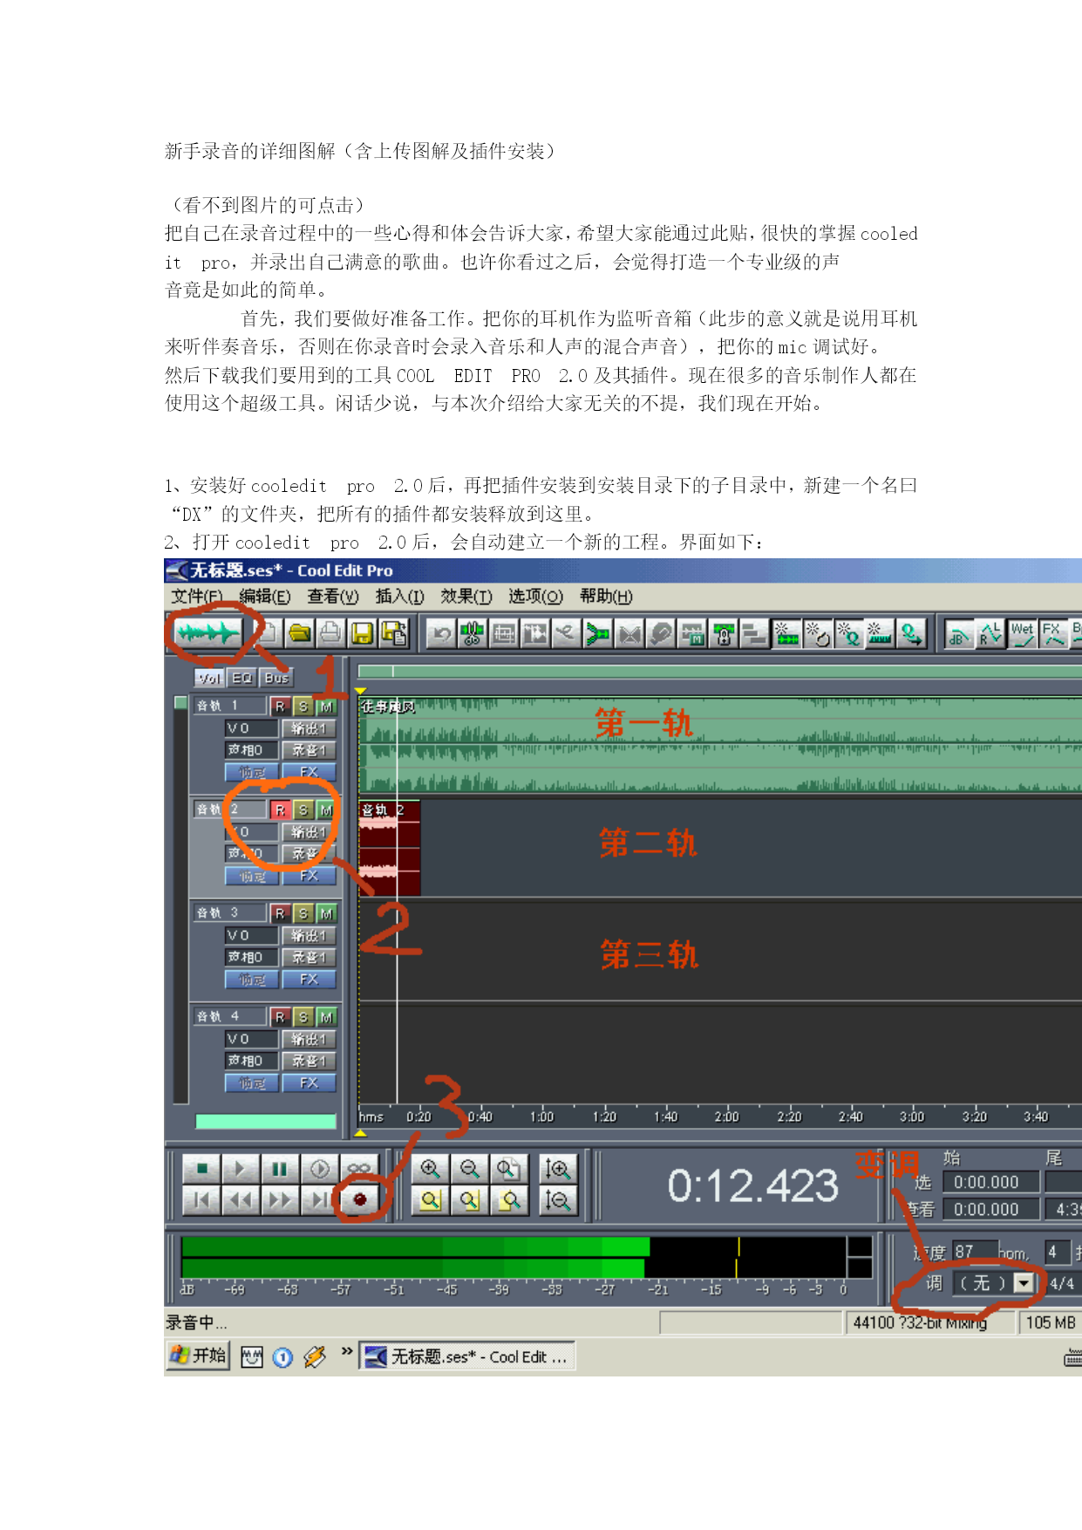The image size is (1082, 1530).
Task: Toggle solo S on track 1
Action: pos(303,707)
